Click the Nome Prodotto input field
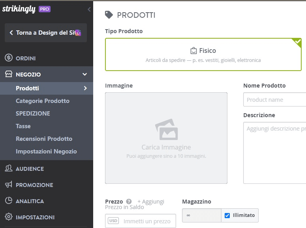 274,100
